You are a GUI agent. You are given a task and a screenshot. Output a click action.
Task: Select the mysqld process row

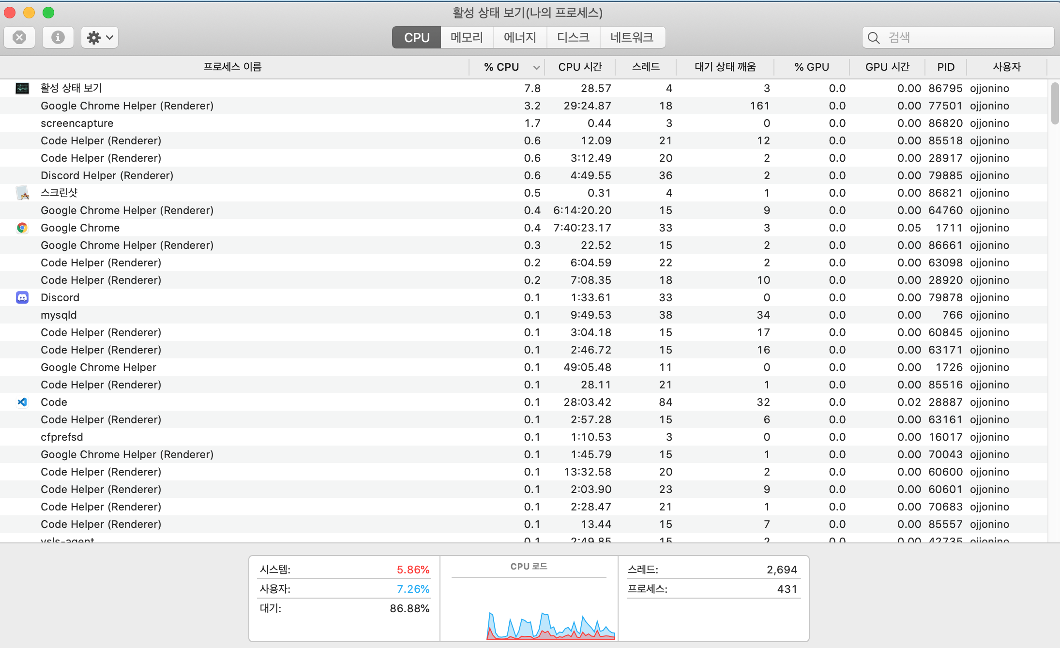pos(59,315)
